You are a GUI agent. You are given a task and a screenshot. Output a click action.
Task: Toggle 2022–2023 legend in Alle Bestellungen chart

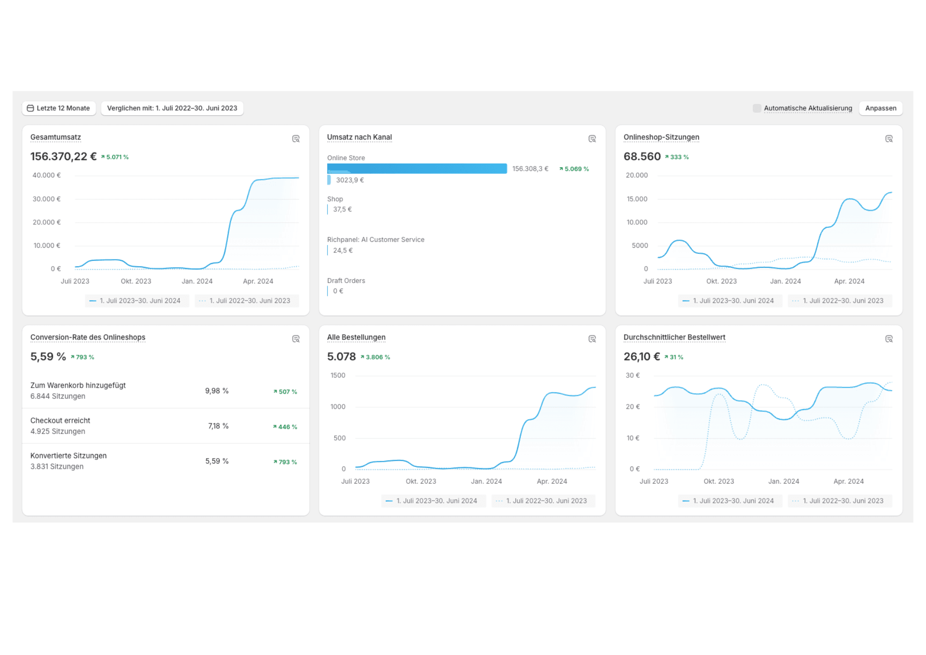coord(543,501)
